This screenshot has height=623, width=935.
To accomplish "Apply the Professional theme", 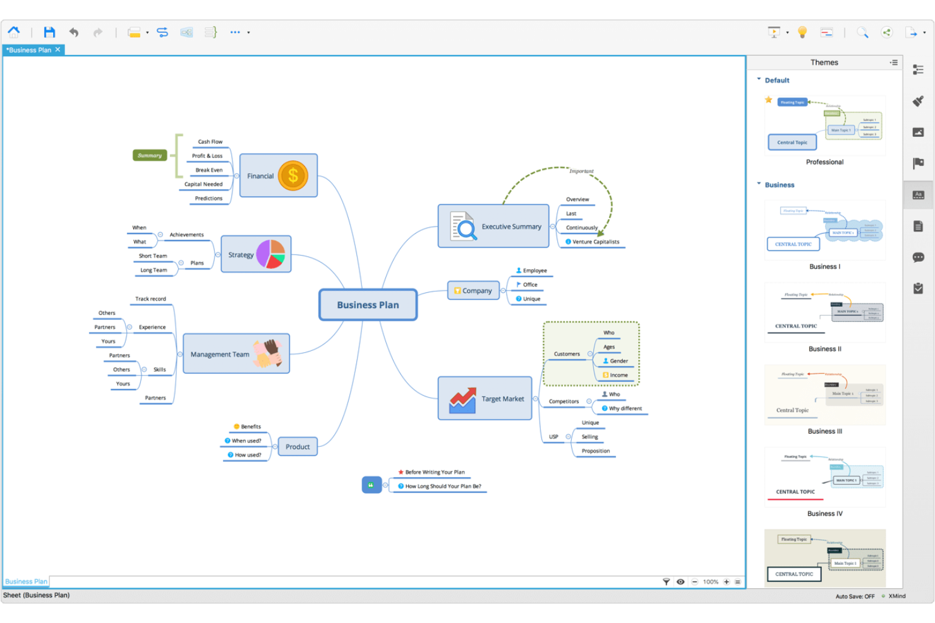I will (825, 126).
